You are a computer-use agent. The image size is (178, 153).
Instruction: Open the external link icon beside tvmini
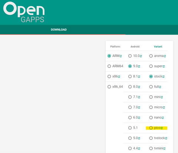point(164,149)
